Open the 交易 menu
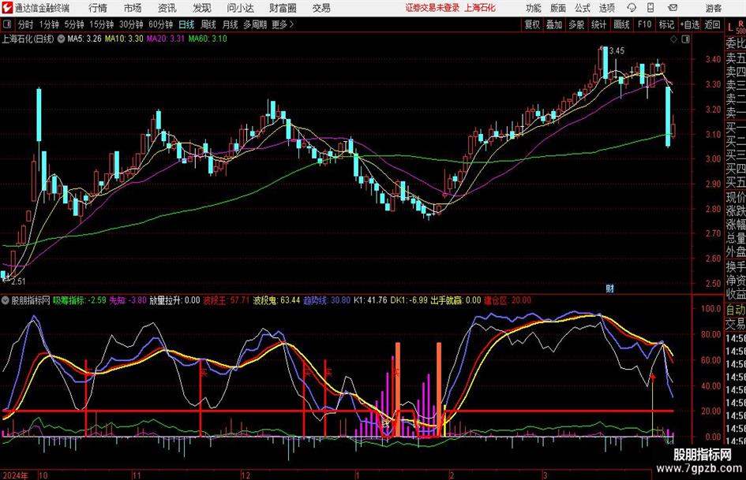The image size is (746, 480). [321, 8]
